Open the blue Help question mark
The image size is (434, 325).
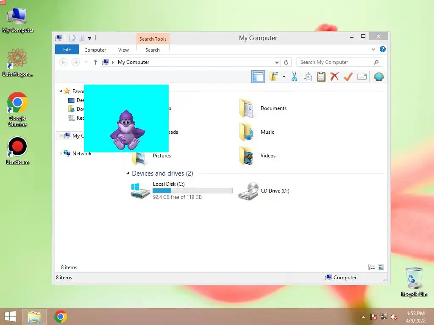pos(383,49)
